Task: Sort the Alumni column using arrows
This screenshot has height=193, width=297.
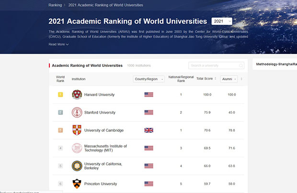Action: click(x=241, y=79)
